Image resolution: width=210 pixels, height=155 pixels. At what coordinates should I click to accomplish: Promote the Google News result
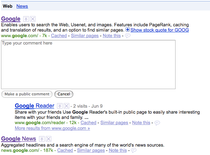(42, 139)
